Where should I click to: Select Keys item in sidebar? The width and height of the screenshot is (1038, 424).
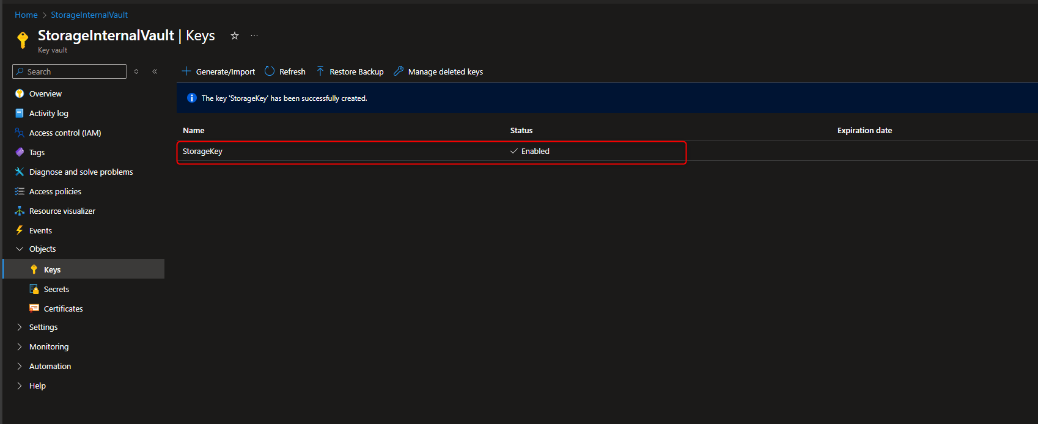point(84,269)
